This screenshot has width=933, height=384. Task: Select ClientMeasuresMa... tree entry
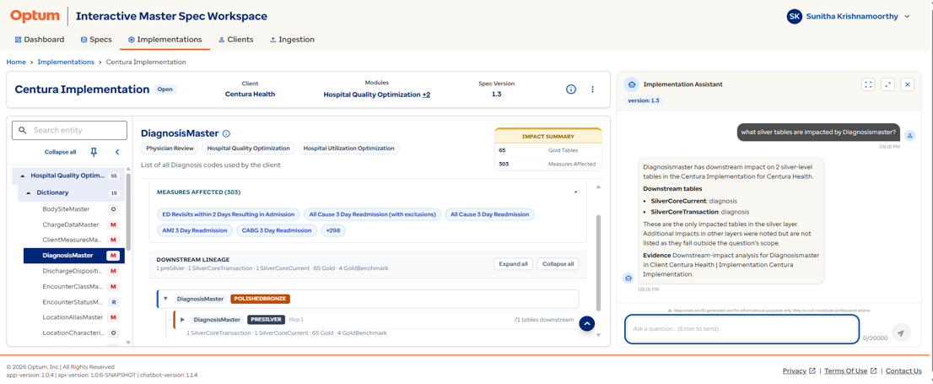tap(72, 240)
